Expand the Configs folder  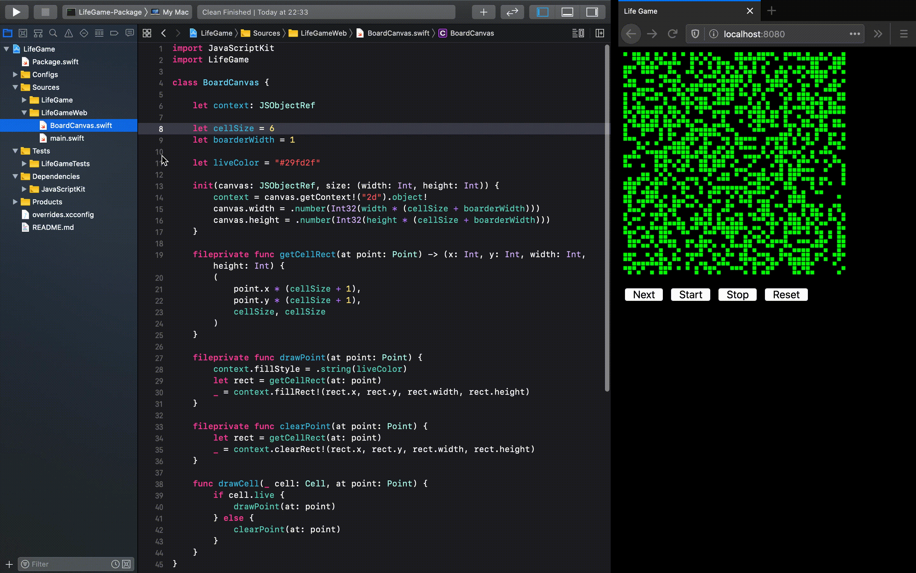point(15,75)
